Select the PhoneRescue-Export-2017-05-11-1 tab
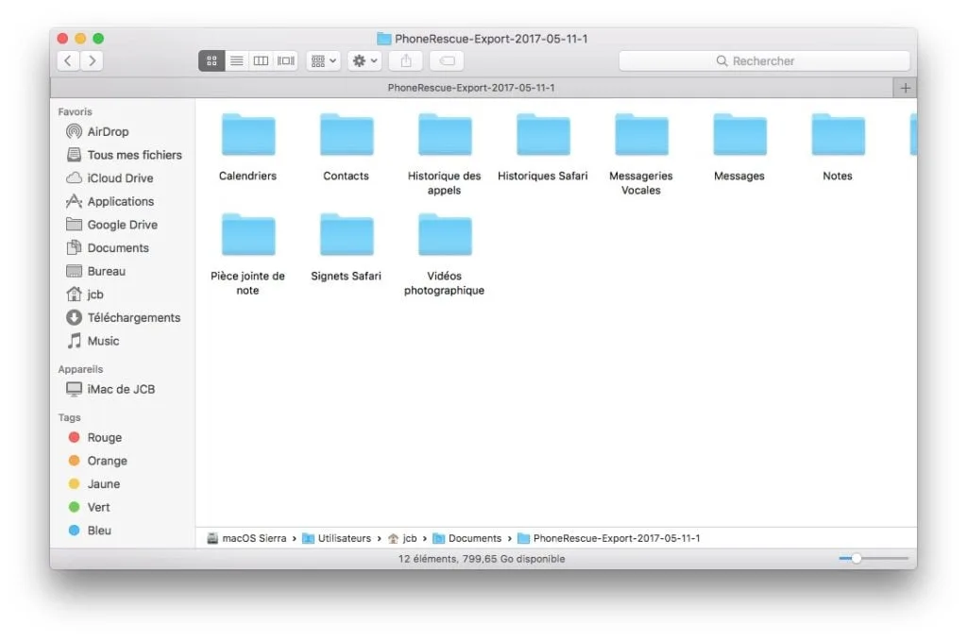This screenshot has width=967, height=641. pyautogui.click(x=471, y=88)
